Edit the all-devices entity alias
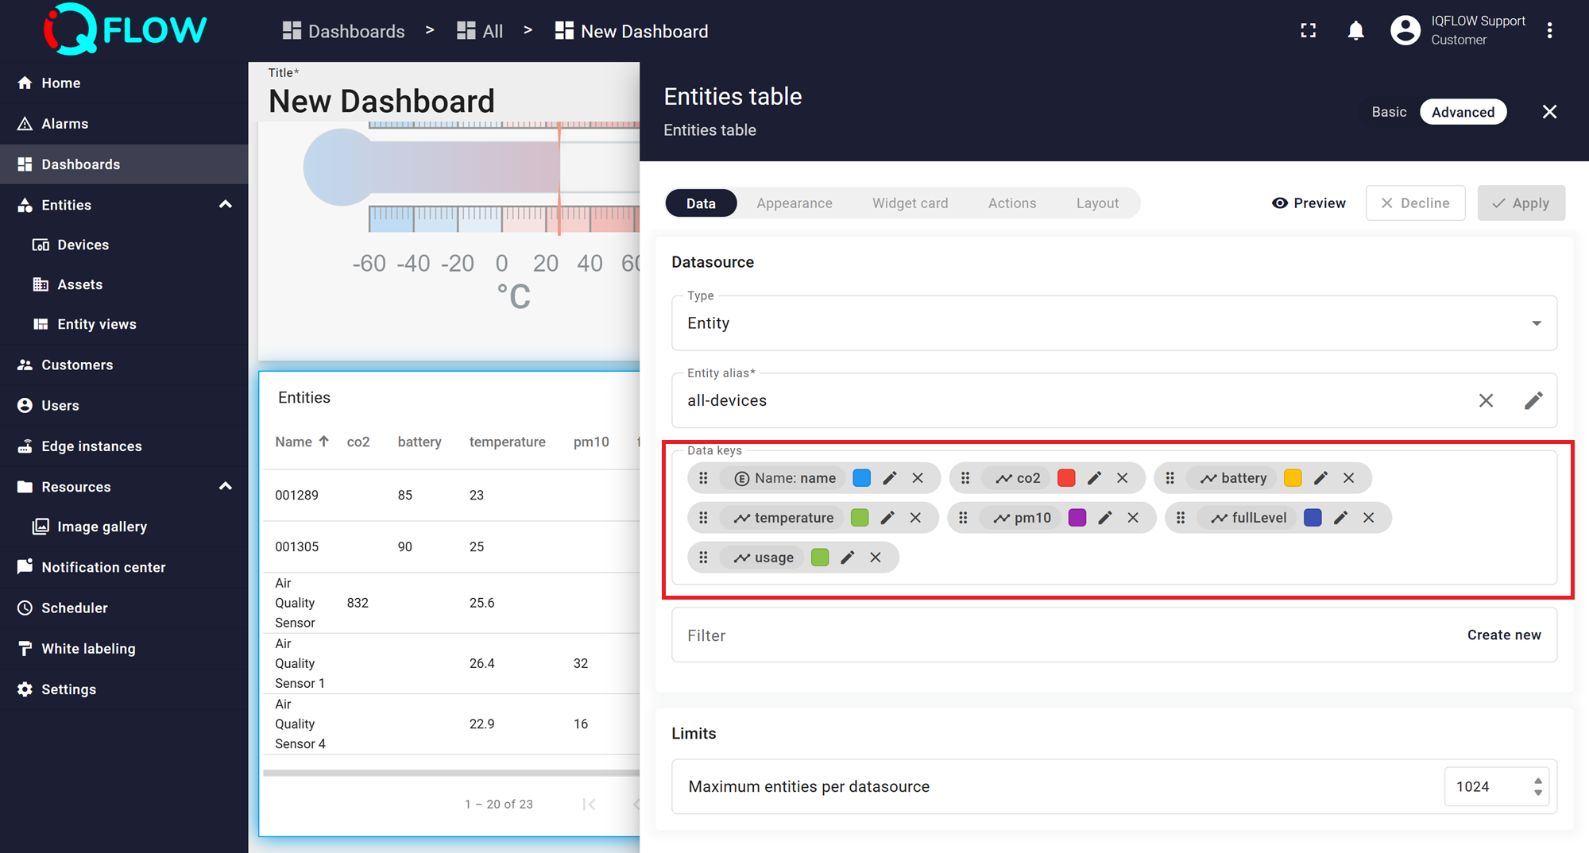 click(x=1533, y=400)
